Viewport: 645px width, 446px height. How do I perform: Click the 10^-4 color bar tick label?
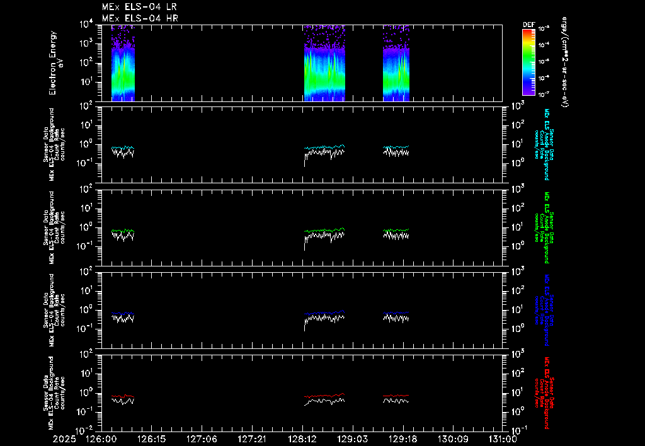click(544, 45)
